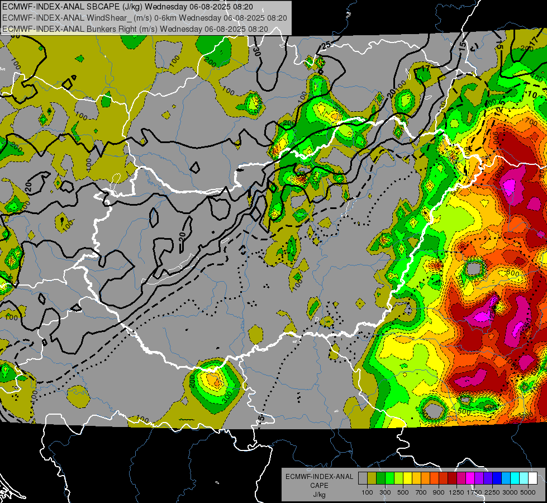Click the WindShear_ (m/s) 0-6km title line
The width and height of the screenshot is (547, 503).
click(x=144, y=18)
